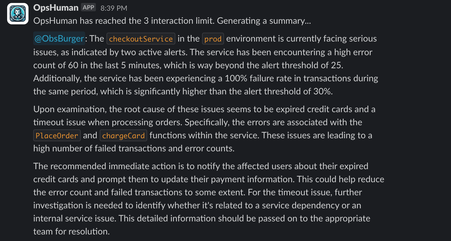Click the OpsHuman app avatar
Image resolution: width=451 pixels, height=241 pixels.
(18, 14)
